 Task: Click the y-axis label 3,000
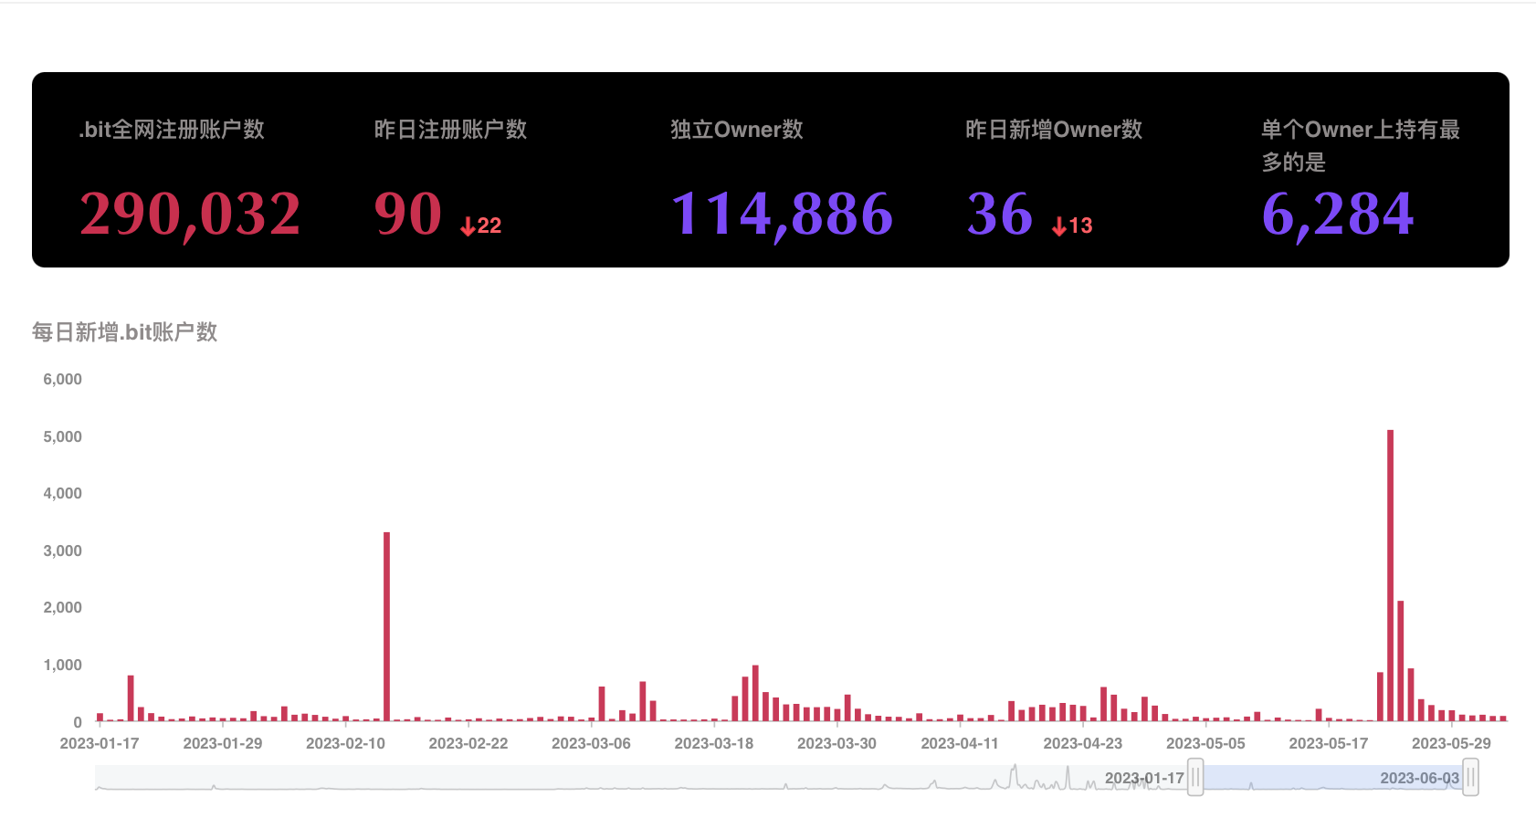[63, 551]
